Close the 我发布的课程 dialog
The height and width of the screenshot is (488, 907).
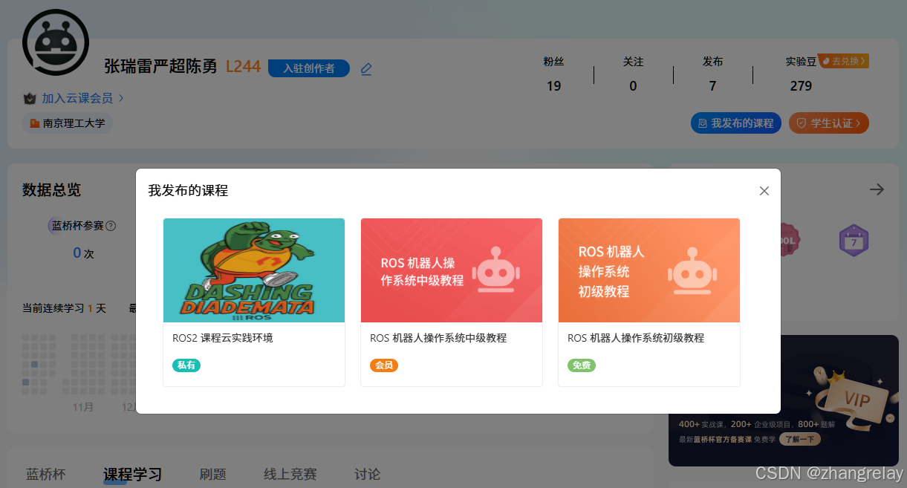(764, 191)
